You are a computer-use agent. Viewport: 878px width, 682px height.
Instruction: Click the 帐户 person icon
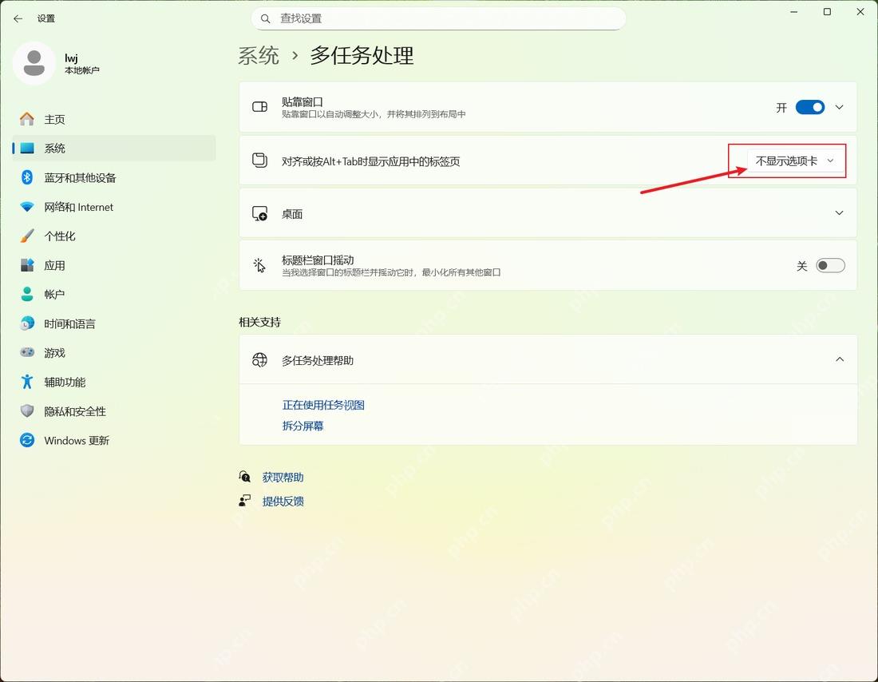click(x=27, y=294)
